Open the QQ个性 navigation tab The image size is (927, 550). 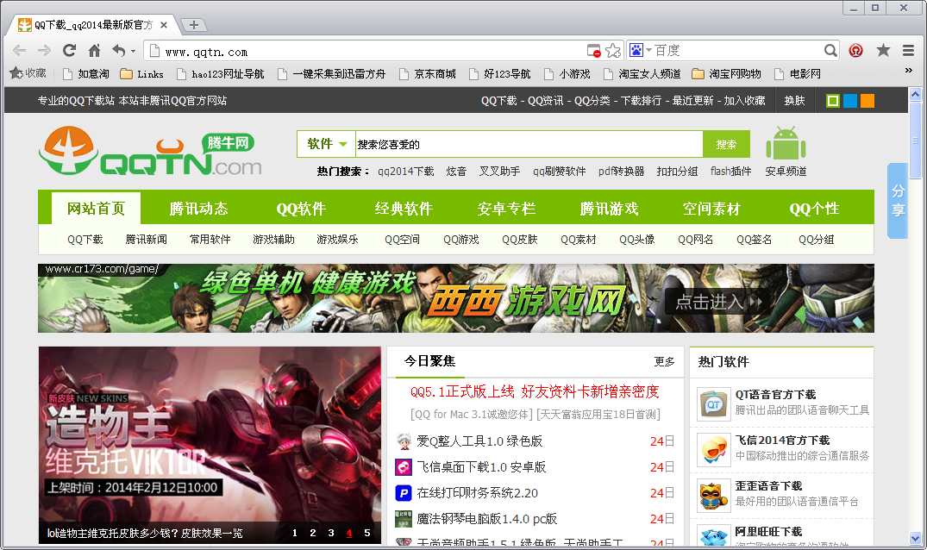(x=814, y=208)
